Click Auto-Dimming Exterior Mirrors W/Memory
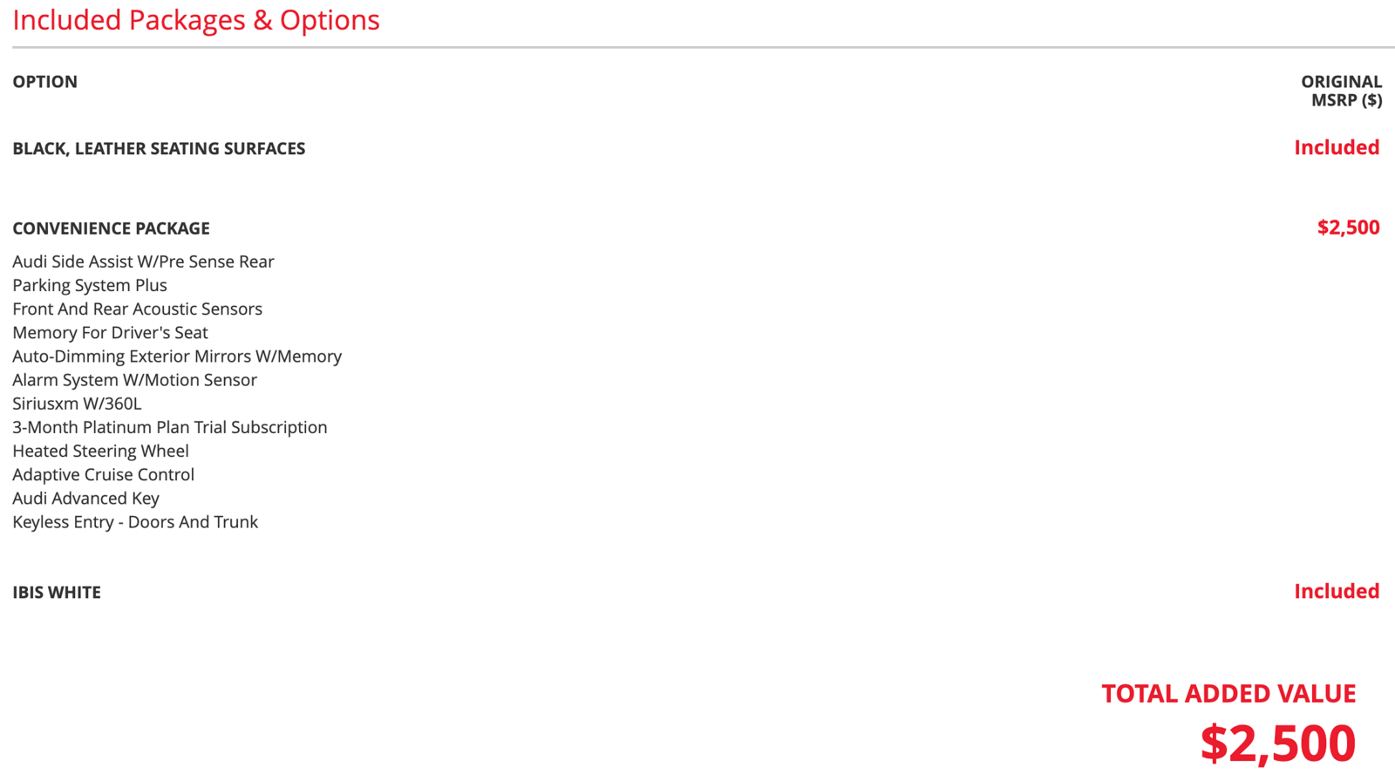Image resolution: width=1395 pixels, height=774 pixels. coord(177,356)
